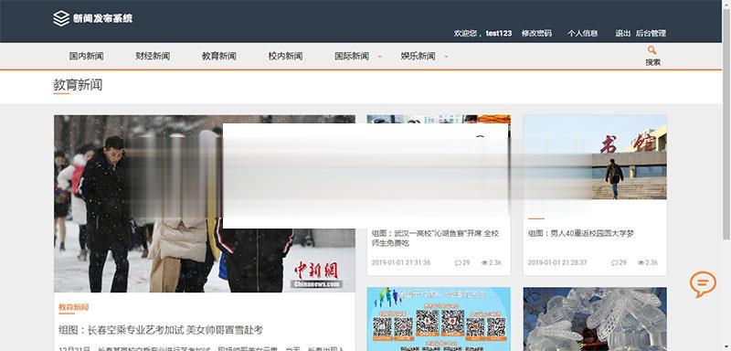
Task: Click views eye icon on 武汉一高校 card
Action: (x=484, y=263)
